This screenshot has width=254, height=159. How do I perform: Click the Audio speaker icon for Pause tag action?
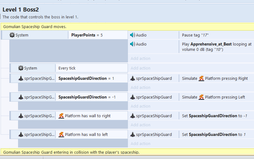pos(133,35)
